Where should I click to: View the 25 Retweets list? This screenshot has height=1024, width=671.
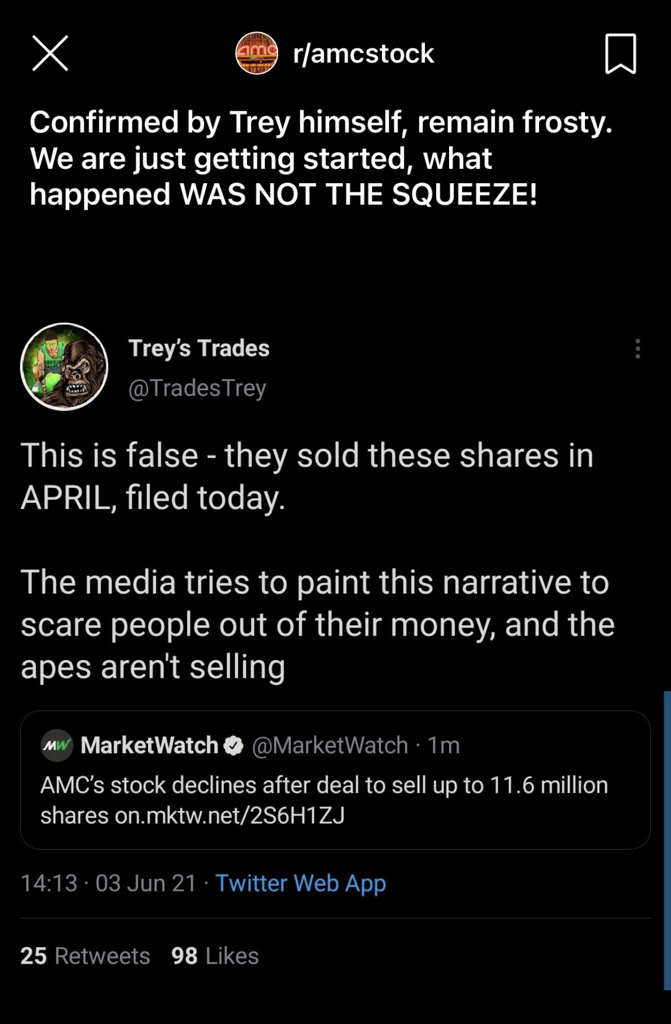click(x=85, y=956)
